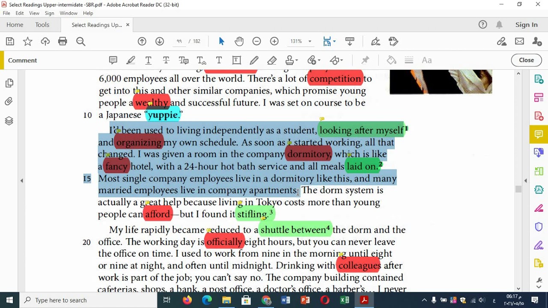
Task: Open the Windows Start menu
Action: 9,300
